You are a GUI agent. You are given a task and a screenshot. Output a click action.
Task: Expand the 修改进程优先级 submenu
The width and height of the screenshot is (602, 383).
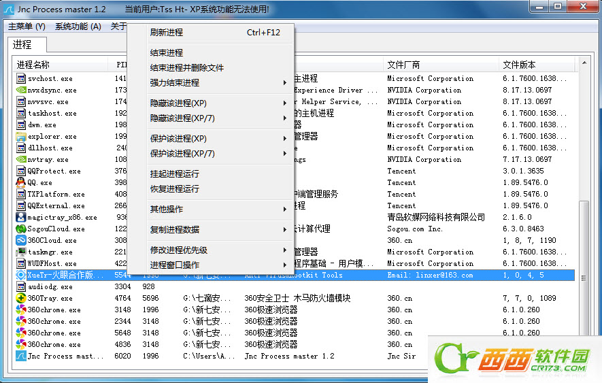285,250
